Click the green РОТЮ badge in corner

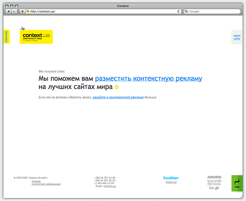[x=237, y=183]
